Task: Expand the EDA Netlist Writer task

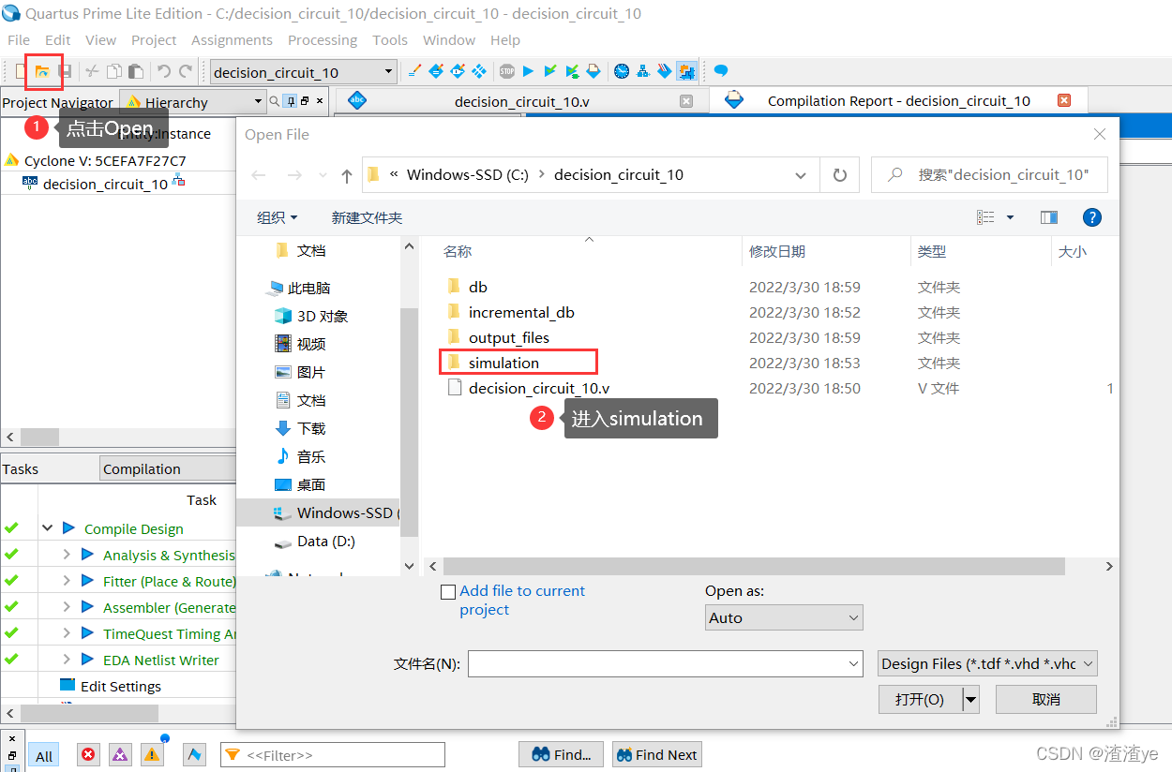Action: pos(67,660)
